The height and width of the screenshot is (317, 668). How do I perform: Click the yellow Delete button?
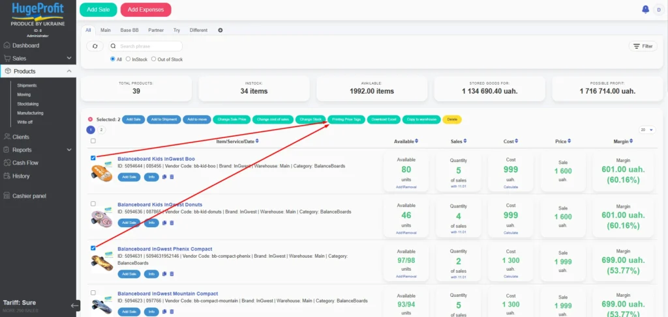[x=451, y=119]
